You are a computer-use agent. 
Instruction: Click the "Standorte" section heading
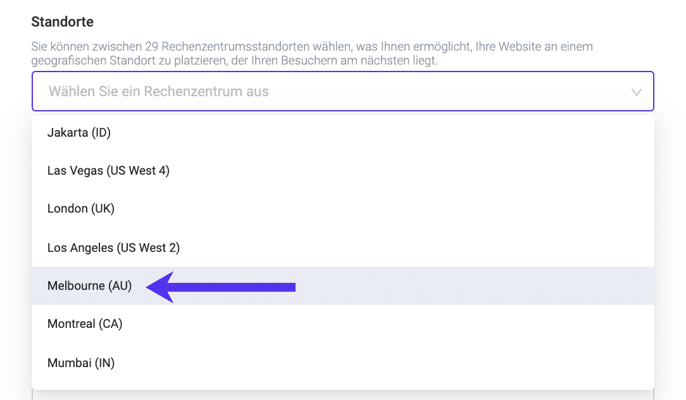click(x=63, y=22)
